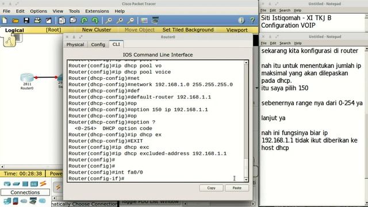Open the Drawing Palette icon
This screenshot has height=207, width=368.
click(x=144, y=21)
